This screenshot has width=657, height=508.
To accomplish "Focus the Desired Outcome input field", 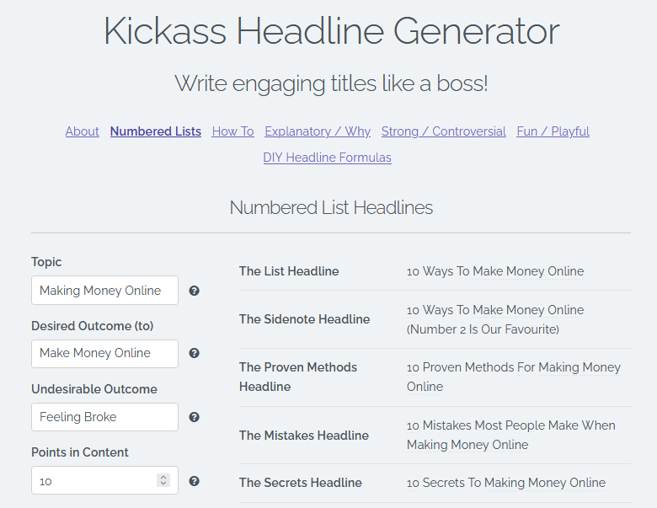I will click(104, 353).
